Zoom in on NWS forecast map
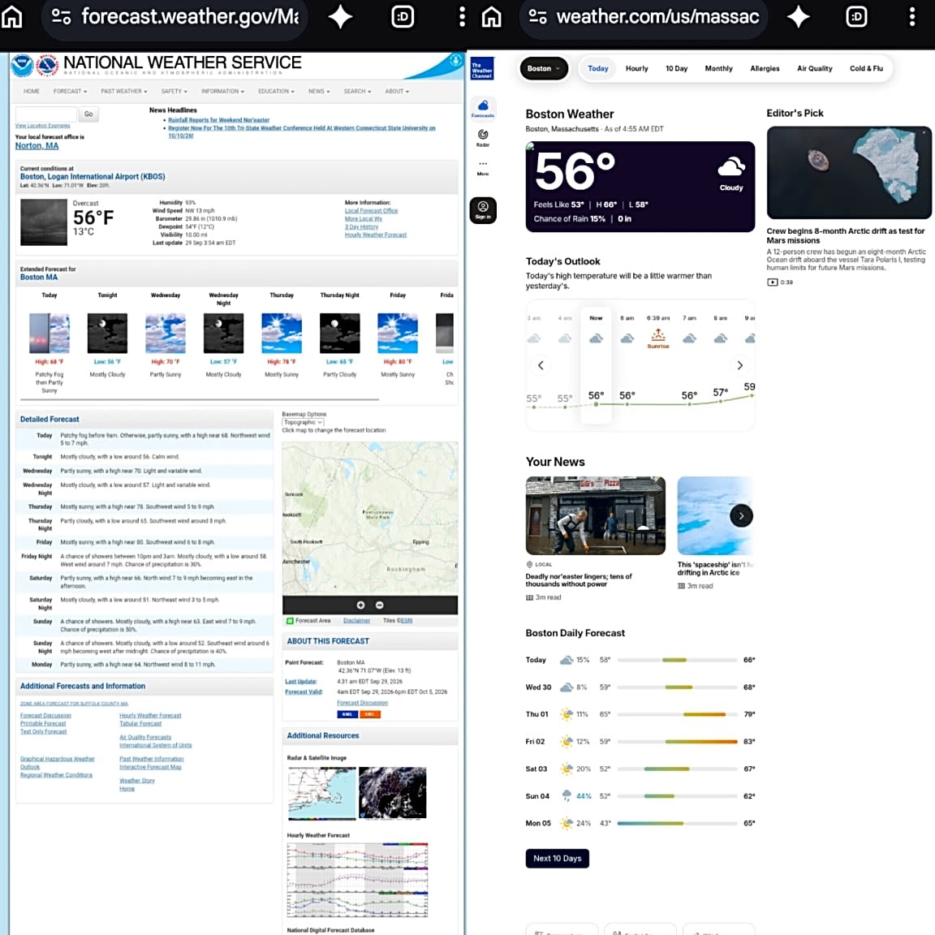935x935 pixels. 360,605
